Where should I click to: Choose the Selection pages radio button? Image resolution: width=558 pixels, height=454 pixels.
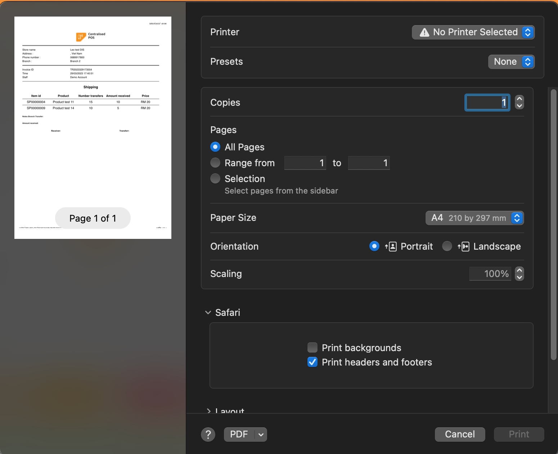pyautogui.click(x=215, y=178)
